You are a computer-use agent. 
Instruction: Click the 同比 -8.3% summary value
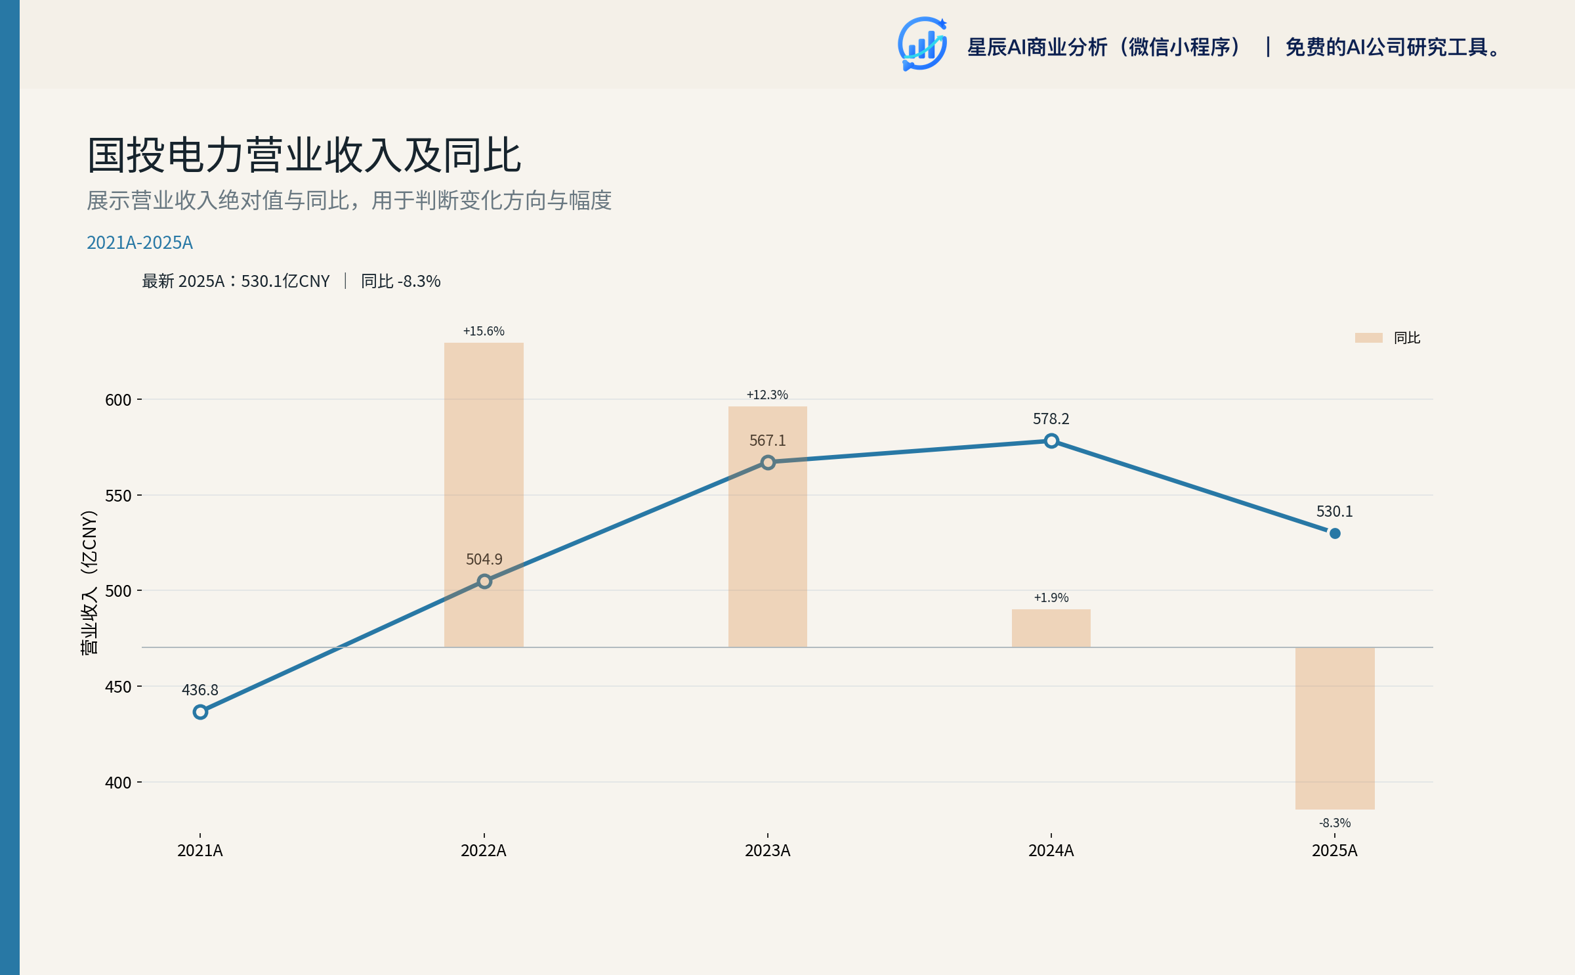pos(401,281)
